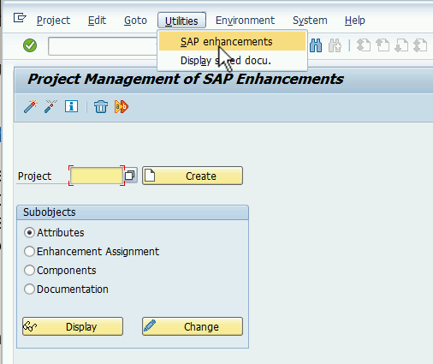Click the transaction command field
This screenshot has width=433, height=364.
(103, 45)
